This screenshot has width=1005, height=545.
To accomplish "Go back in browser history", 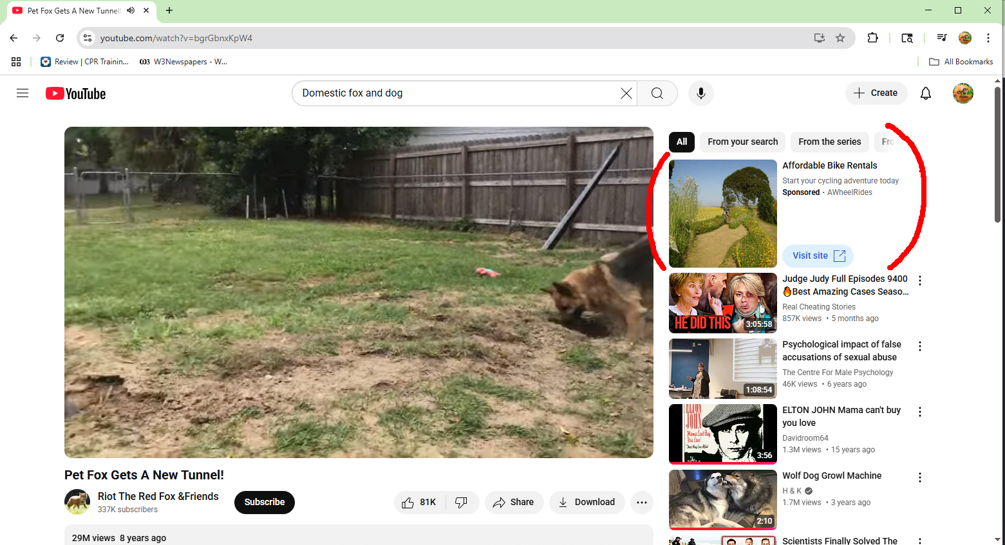I will [x=14, y=38].
